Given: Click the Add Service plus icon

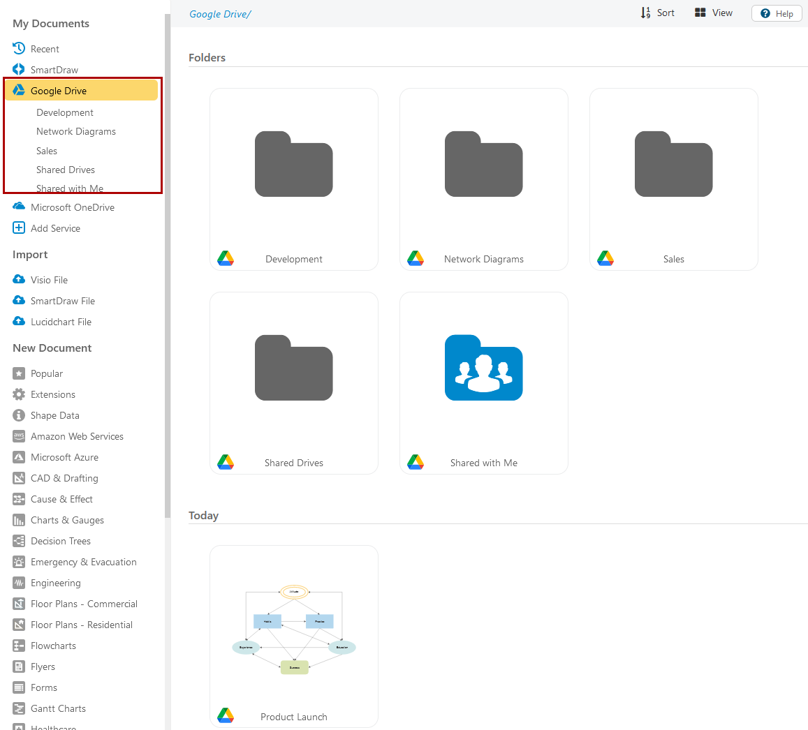Looking at the screenshot, I should click(19, 228).
